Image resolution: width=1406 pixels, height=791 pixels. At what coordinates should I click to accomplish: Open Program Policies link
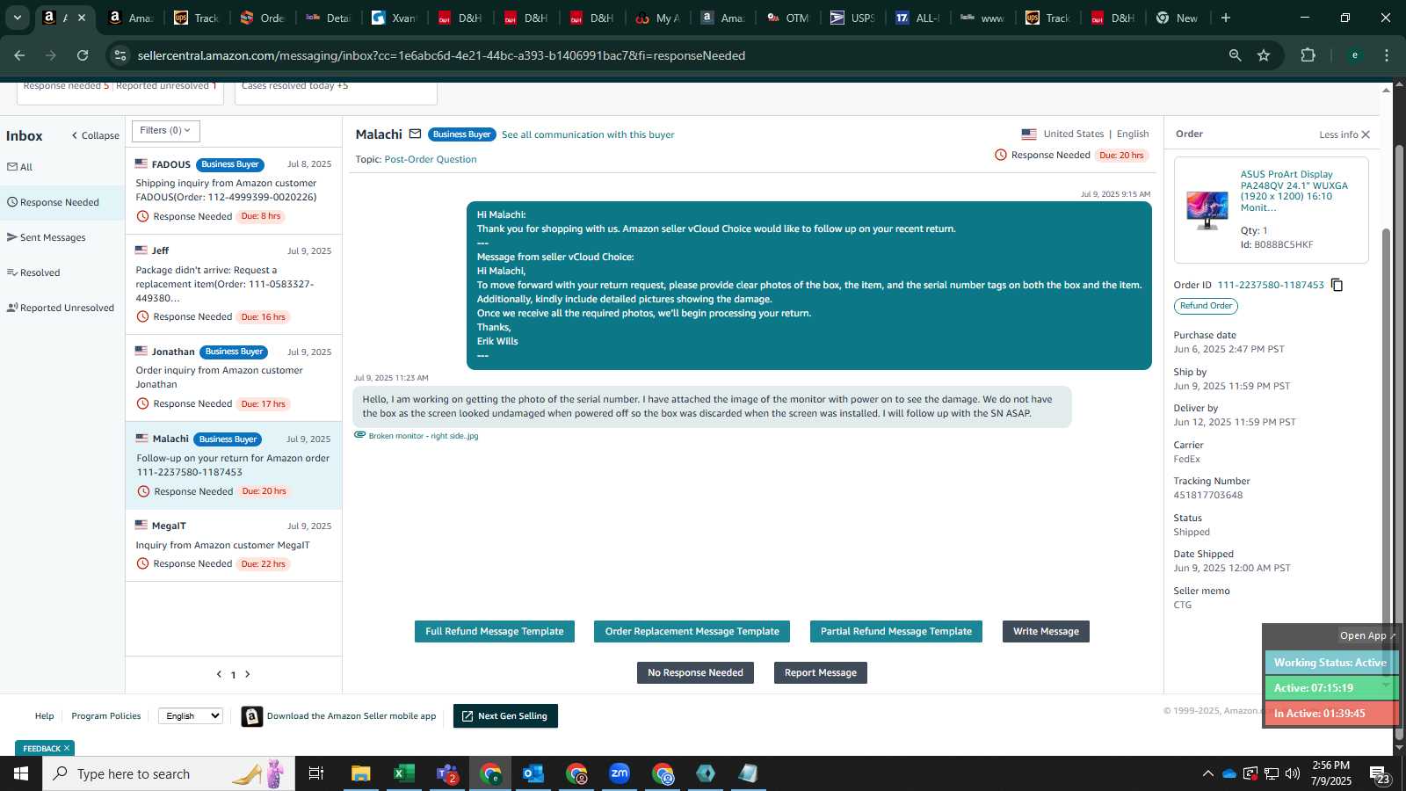[x=106, y=716]
